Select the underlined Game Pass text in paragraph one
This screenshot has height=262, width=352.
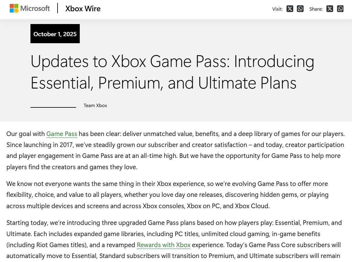tap(62, 134)
